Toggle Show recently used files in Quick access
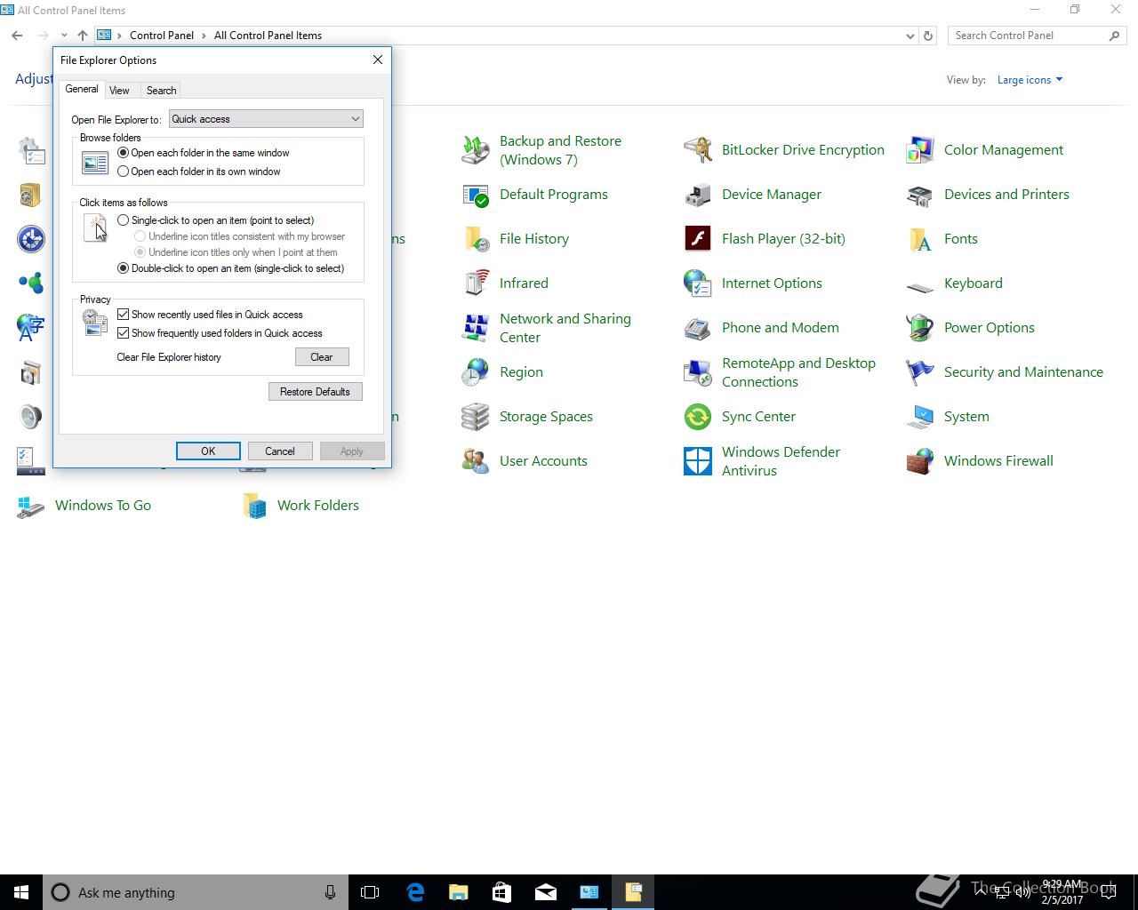1138x910 pixels. tap(124, 315)
